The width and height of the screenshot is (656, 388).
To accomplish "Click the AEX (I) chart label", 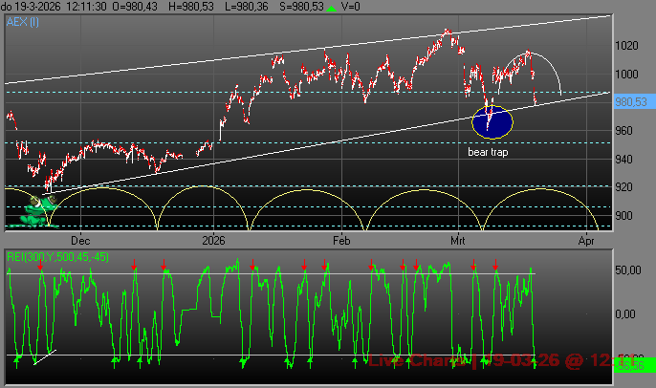I will click(x=23, y=22).
